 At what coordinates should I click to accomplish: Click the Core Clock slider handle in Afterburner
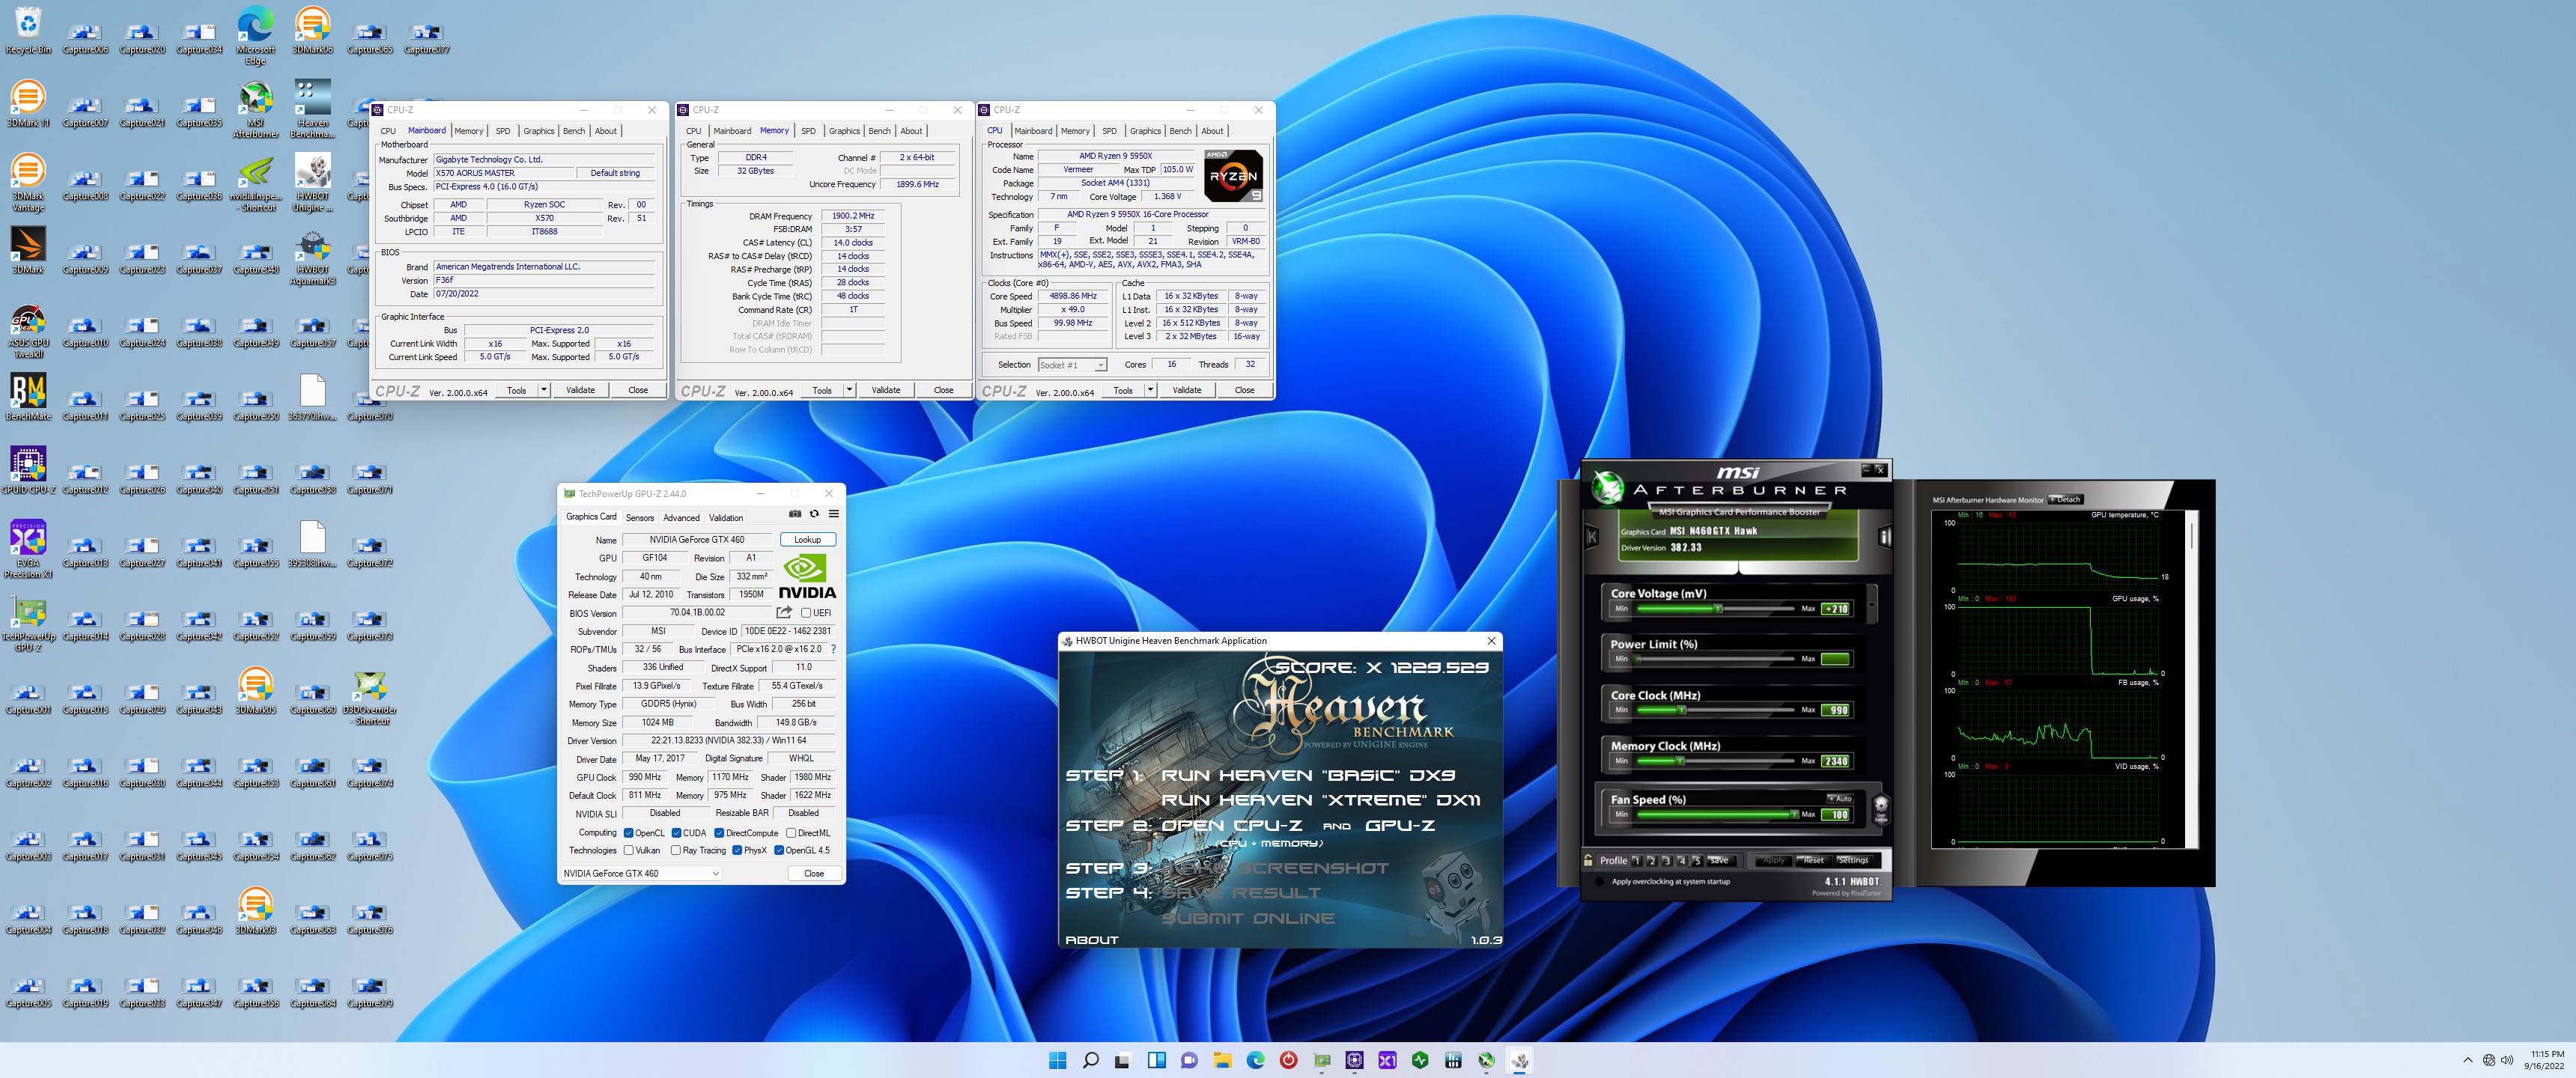[1681, 710]
